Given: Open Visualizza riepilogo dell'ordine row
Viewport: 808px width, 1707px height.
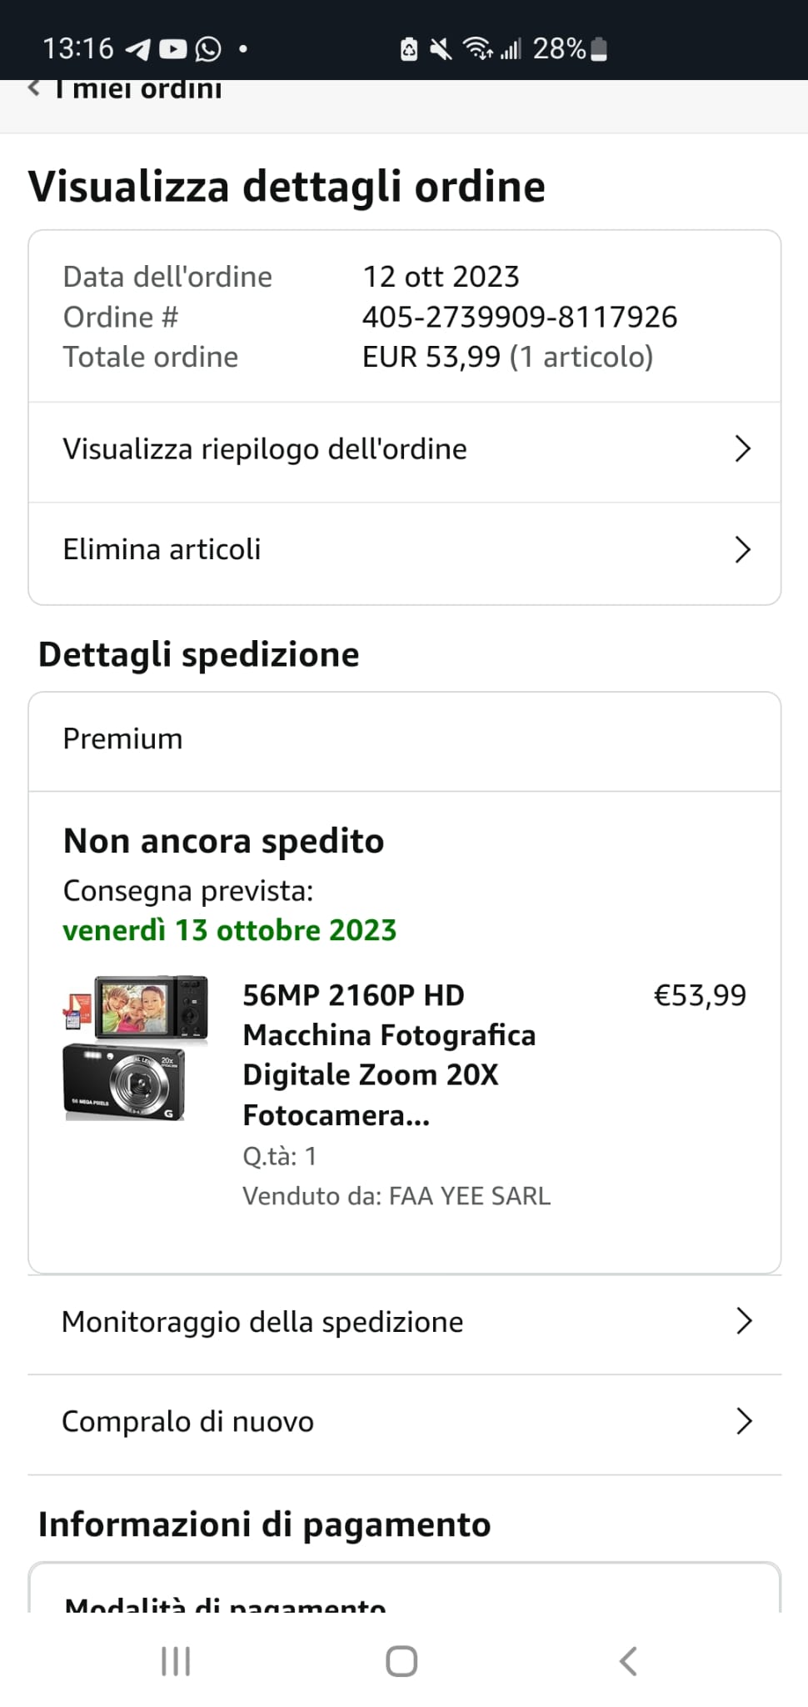Looking at the screenshot, I should point(265,449).
